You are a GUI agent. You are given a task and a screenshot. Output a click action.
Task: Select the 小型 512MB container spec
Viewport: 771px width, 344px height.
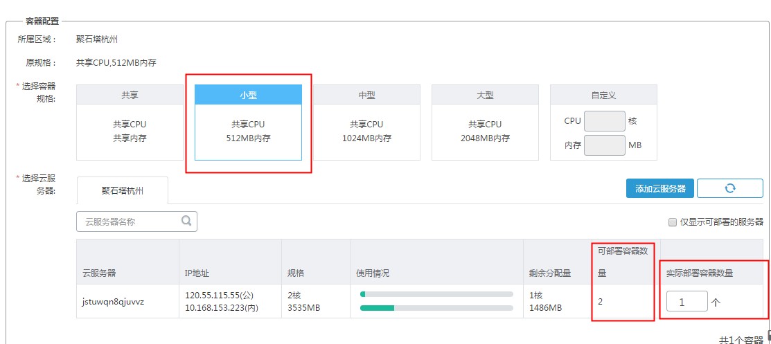[248, 123]
